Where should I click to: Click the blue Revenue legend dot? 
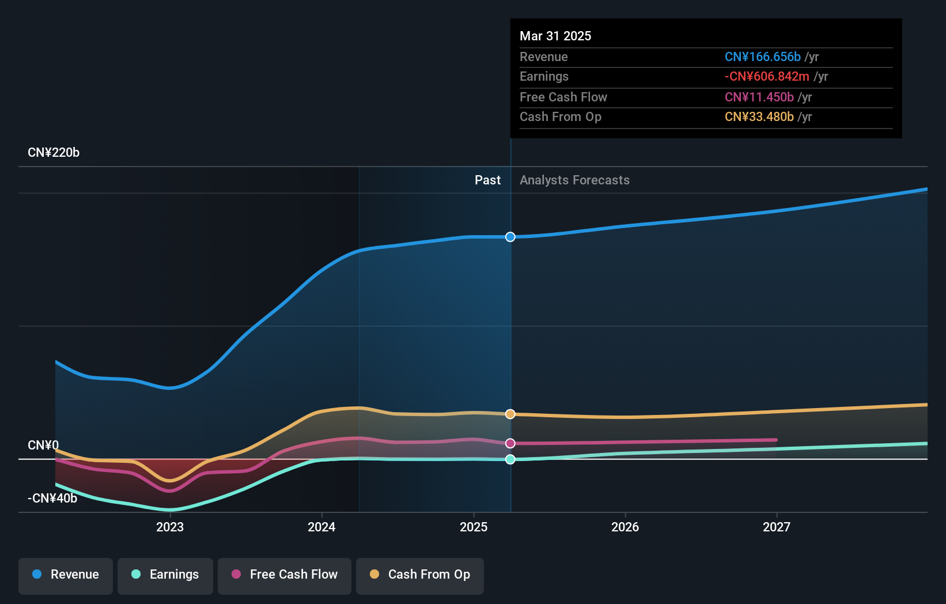37,574
